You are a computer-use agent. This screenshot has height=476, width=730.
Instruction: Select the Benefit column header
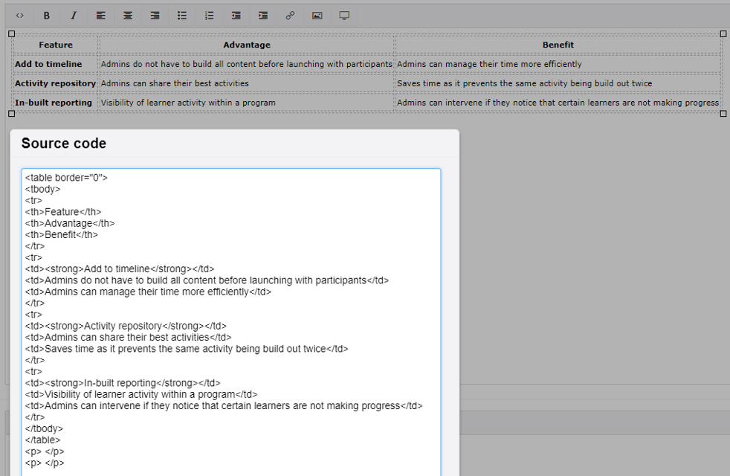click(x=558, y=45)
